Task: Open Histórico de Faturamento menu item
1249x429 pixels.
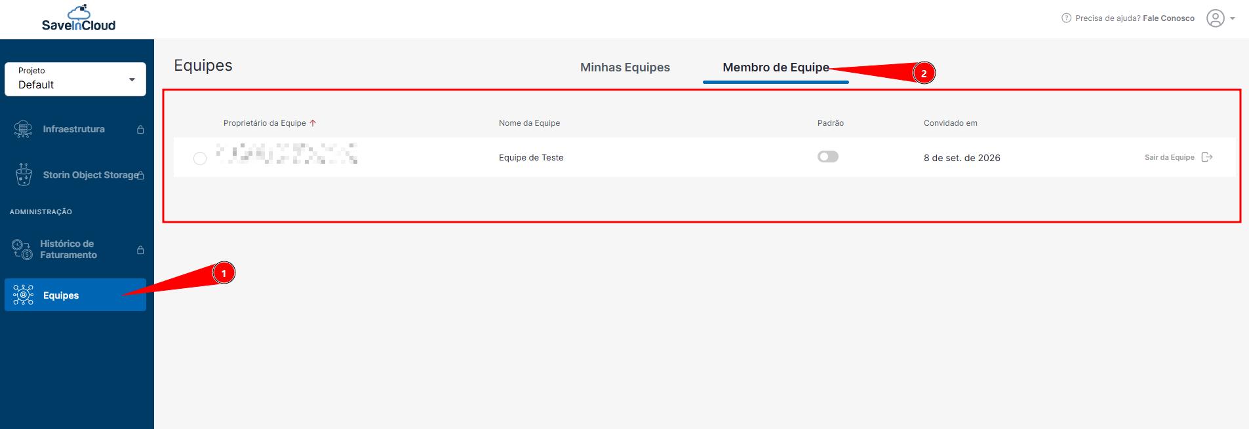Action: point(68,250)
